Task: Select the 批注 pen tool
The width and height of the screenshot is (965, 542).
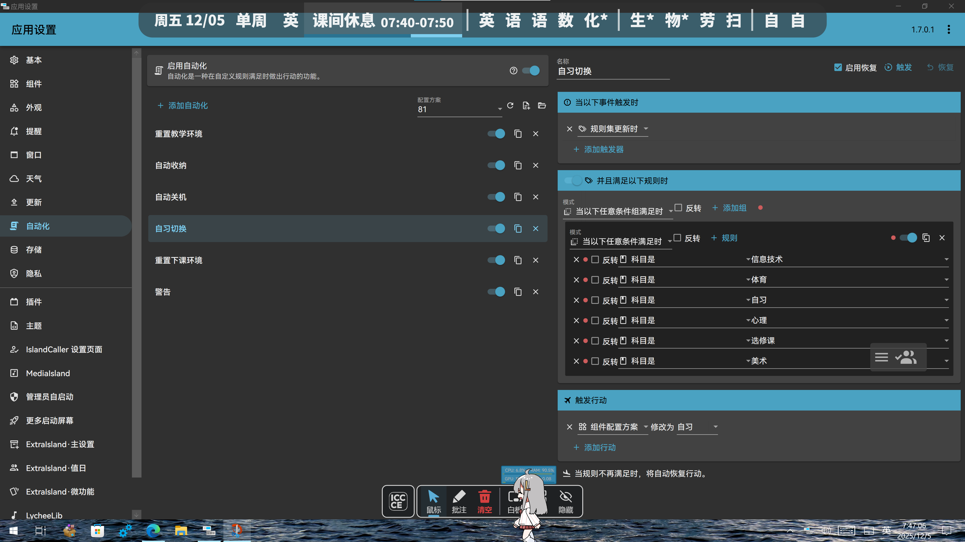Action: pos(459,501)
